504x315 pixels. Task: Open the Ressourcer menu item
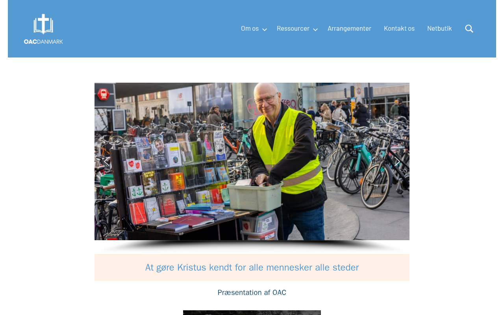pyautogui.click(x=293, y=28)
